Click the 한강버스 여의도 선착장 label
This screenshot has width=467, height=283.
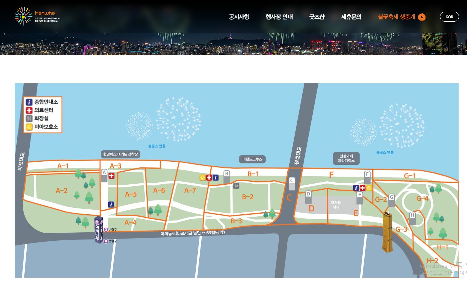click(x=120, y=154)
